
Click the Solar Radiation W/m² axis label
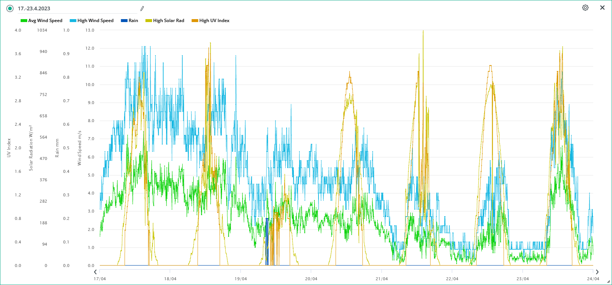(x=31, y=148)
